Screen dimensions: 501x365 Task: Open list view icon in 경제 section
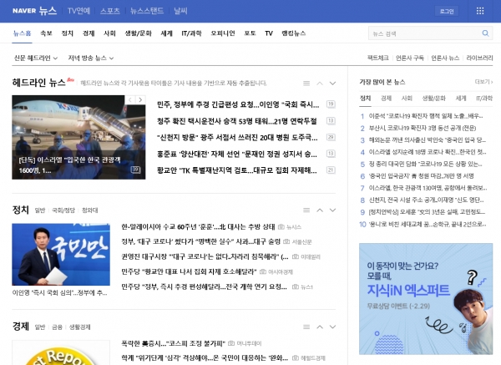[306, 327]
